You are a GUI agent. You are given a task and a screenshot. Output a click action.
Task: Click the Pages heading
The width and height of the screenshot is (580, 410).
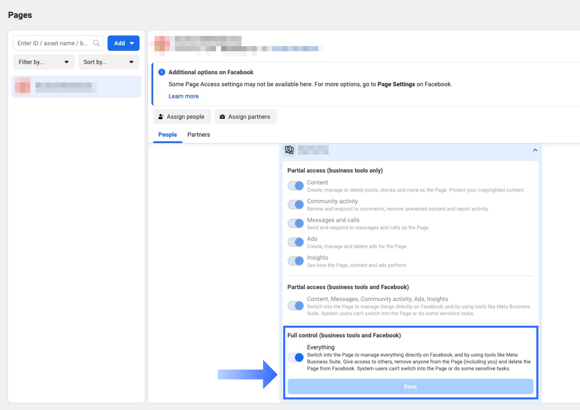pyautogui.click(x=20, y=15)
